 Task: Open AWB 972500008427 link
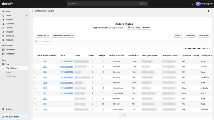point(67,93)
